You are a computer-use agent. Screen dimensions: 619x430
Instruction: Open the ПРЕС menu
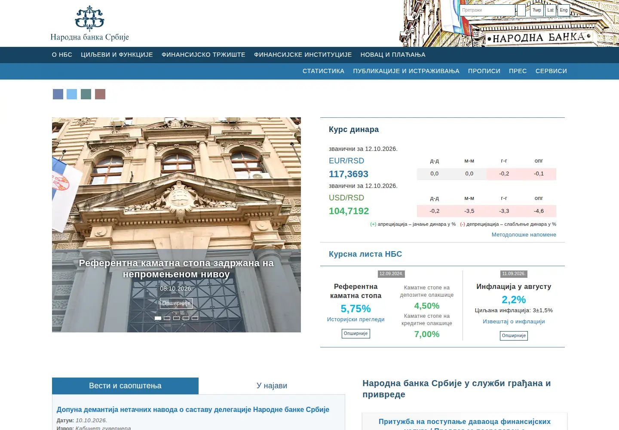pyautogui.click(x=518, y=71)
